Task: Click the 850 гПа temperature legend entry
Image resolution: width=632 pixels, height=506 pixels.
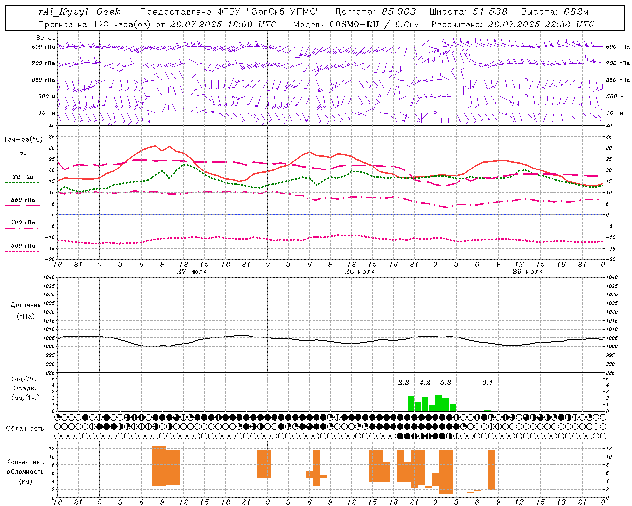Action: (23, 200)
